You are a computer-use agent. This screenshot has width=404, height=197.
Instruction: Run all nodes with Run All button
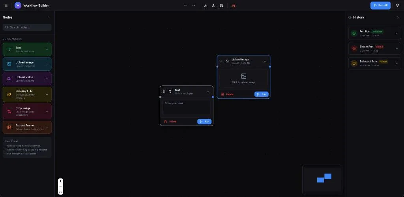point(380,6)
